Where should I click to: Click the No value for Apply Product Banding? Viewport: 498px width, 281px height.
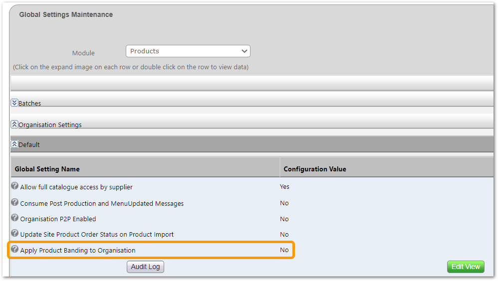(284, 250)
